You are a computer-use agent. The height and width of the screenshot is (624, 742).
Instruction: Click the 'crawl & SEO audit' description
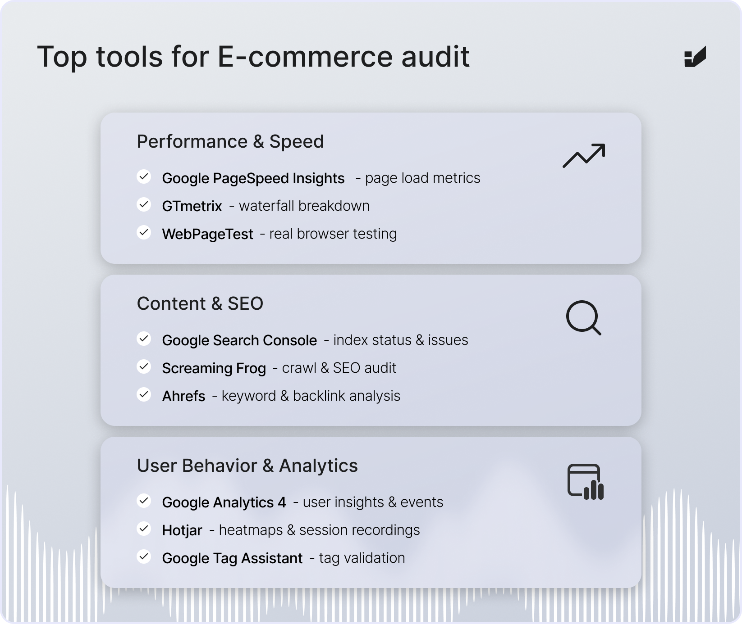pyautogui.click(x=339, y=368)
